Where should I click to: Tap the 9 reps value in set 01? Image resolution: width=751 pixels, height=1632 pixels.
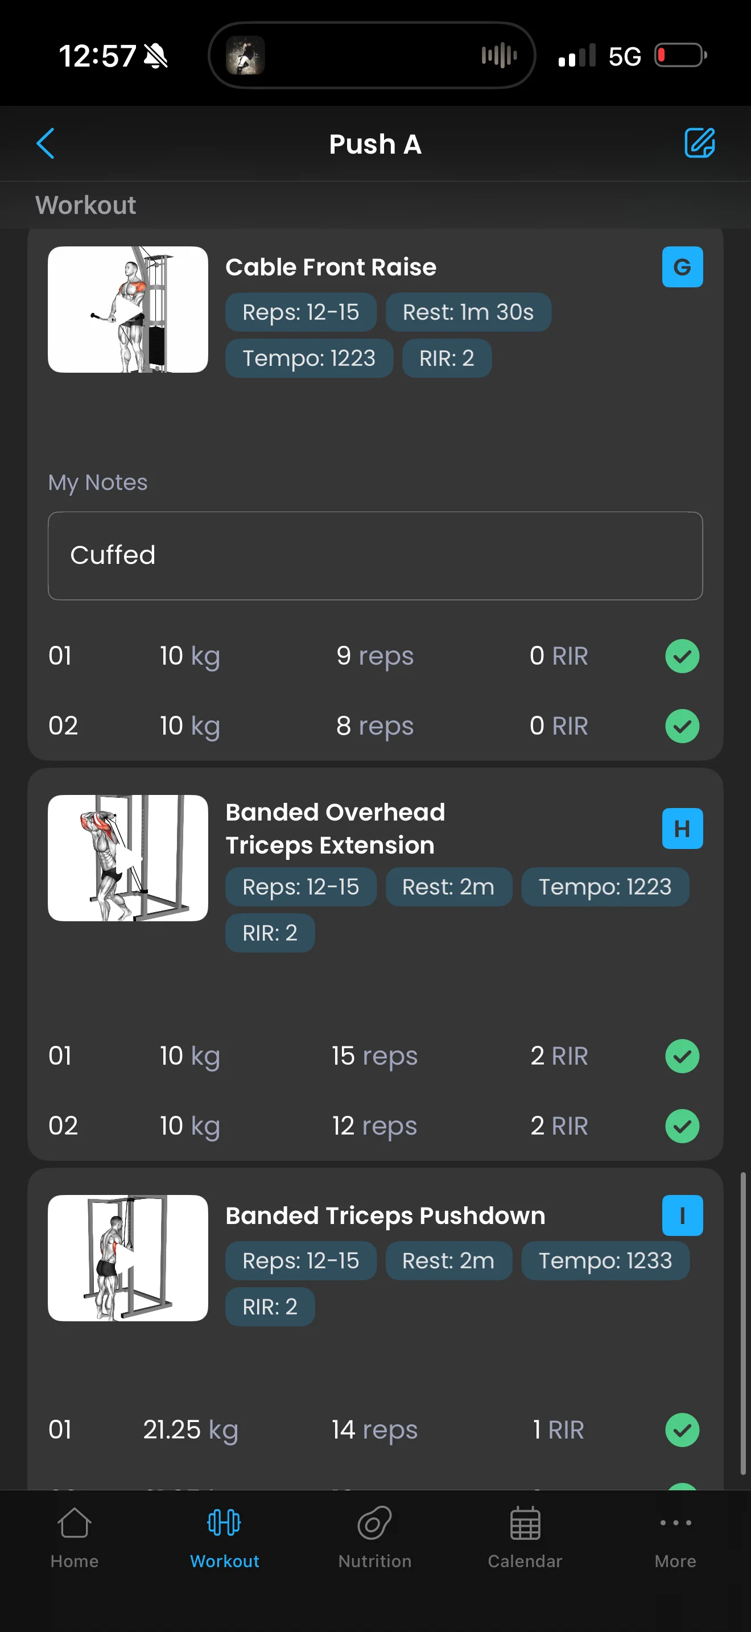tap(375, 656)
